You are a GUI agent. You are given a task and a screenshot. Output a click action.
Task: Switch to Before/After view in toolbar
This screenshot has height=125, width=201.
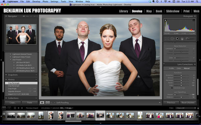pos(48,103)
